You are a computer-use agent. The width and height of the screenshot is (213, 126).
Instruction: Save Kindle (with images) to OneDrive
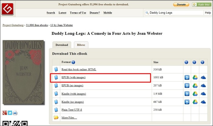point(203,94)
